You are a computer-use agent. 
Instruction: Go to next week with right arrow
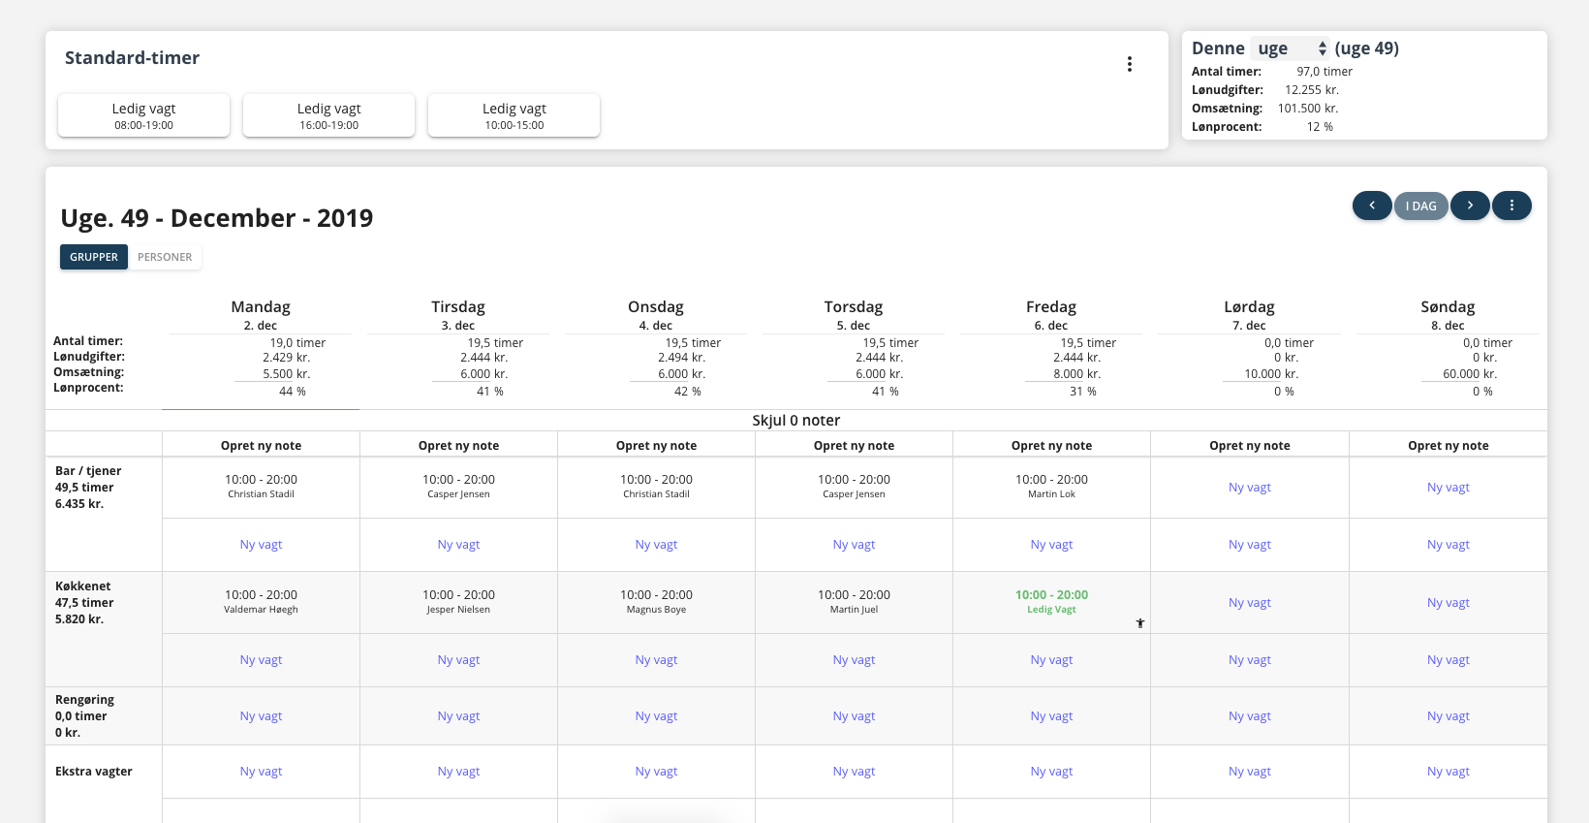[x=1469, y=206]
